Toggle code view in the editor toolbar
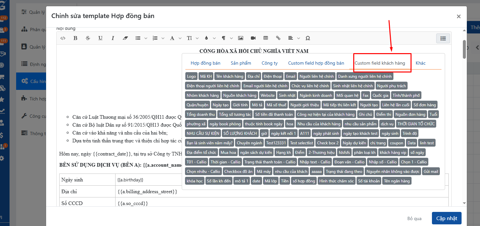Image resolution: width=480 pixels, height=226 pixels. coord(63,38)
